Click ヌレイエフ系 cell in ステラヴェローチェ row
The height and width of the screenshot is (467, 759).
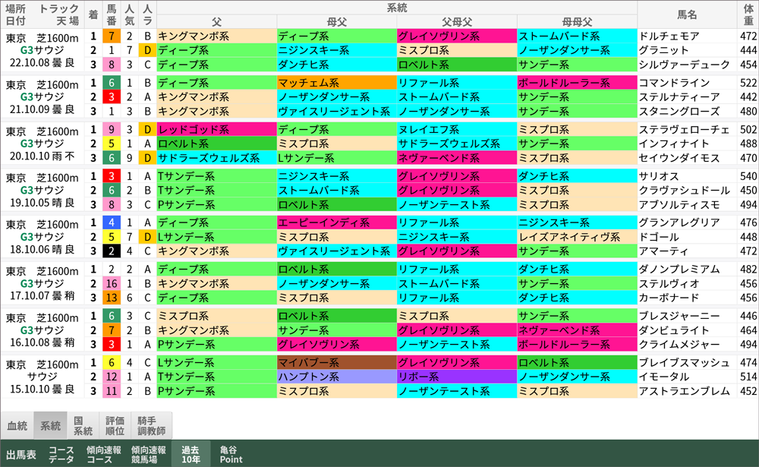(x=456, y=129)
